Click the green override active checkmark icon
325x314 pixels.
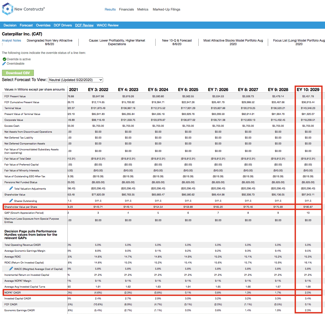click(x=4, y=59)
